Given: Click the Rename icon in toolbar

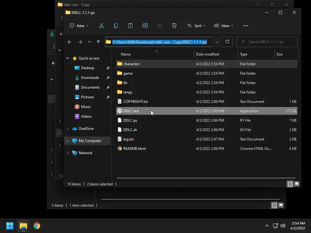Looking at the screenshot, I should point(145,25).
